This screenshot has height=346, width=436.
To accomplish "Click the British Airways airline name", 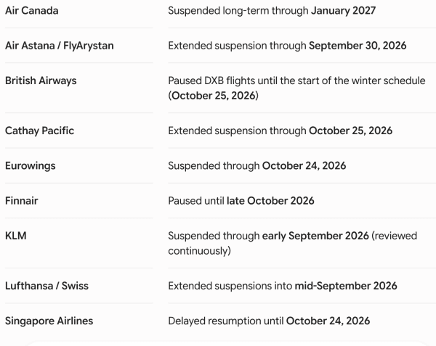I will click(41, 81).
